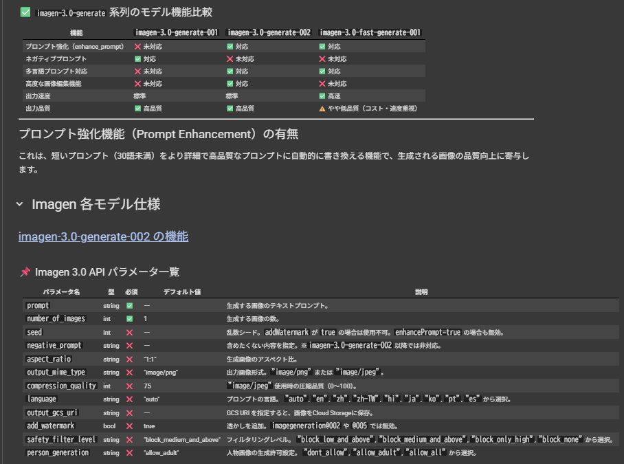Click the red X in the aspect_ratio row
The image size is (624, 464).
pyautogui.click(x=130, y=360)
